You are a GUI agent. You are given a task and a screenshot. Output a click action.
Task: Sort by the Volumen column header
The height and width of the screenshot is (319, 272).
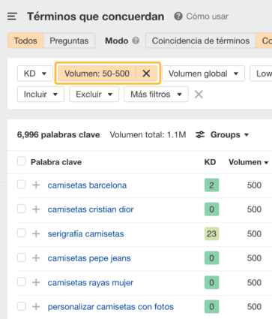coord(249,162)
